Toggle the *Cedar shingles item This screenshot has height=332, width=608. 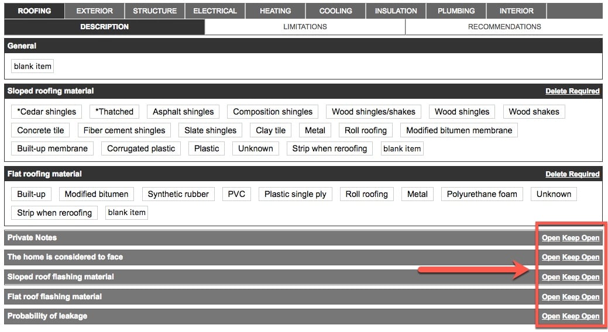(47, 112)
